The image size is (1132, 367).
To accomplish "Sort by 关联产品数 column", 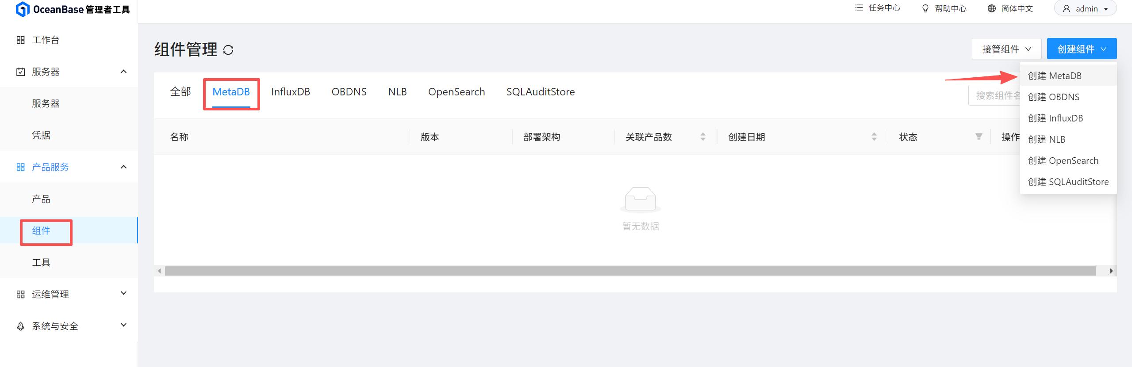I will [x=703, y=137].
